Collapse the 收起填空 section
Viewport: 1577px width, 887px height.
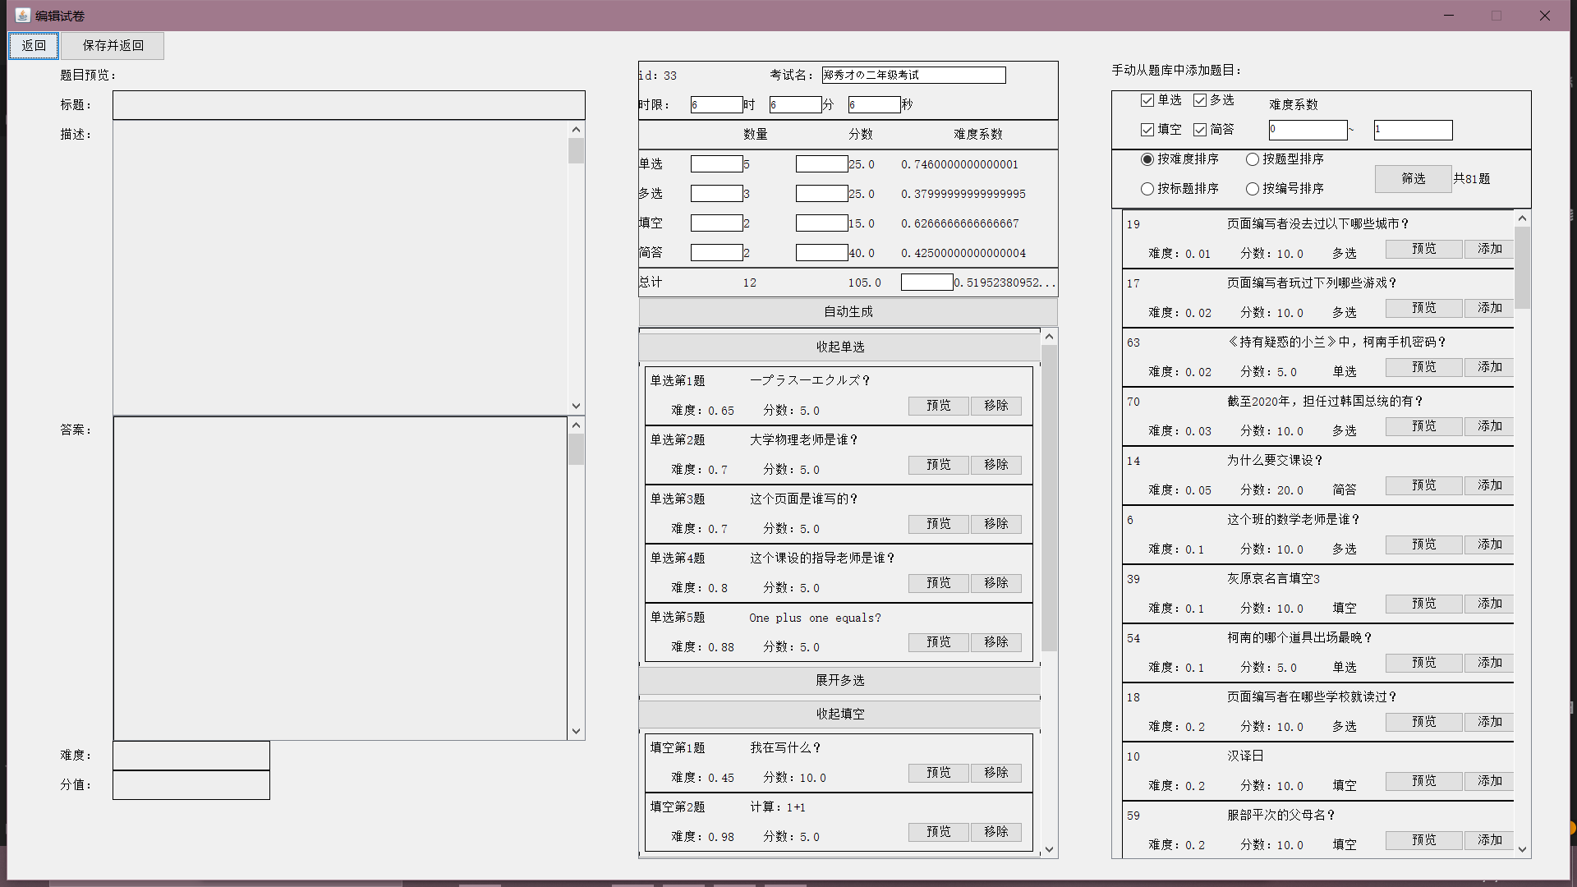(x=839, y=715)
